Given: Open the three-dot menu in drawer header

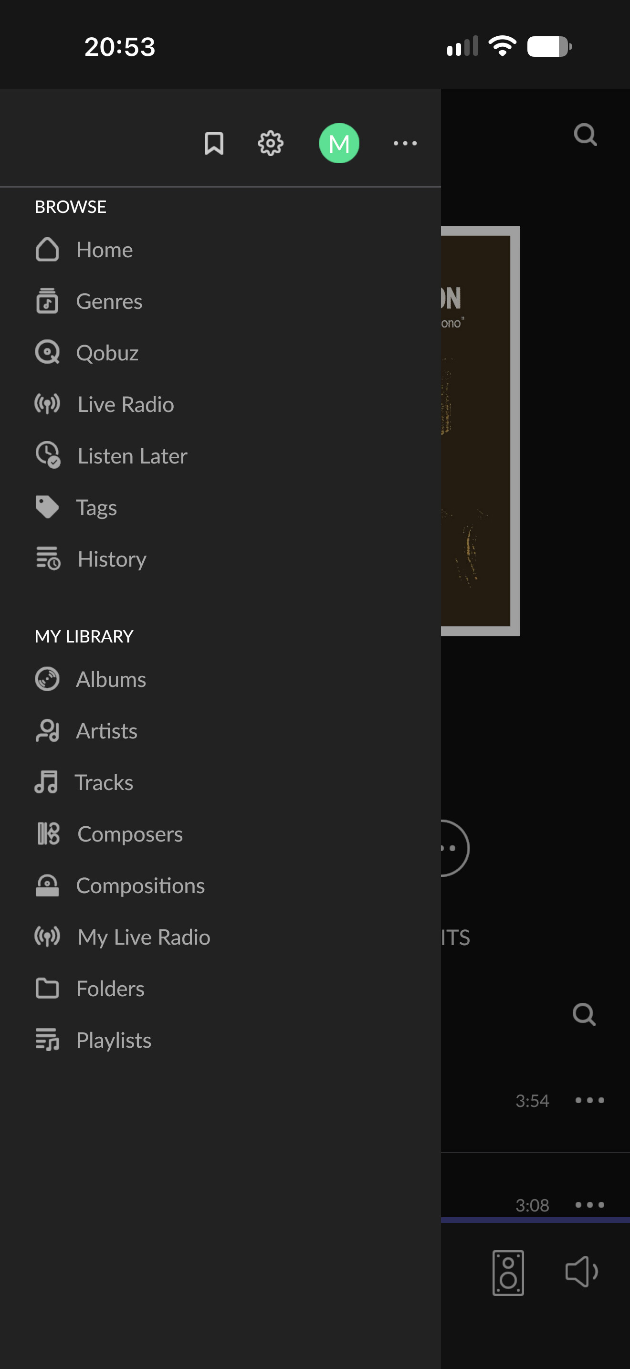Looking at the screenshot, I should point(405,143).
